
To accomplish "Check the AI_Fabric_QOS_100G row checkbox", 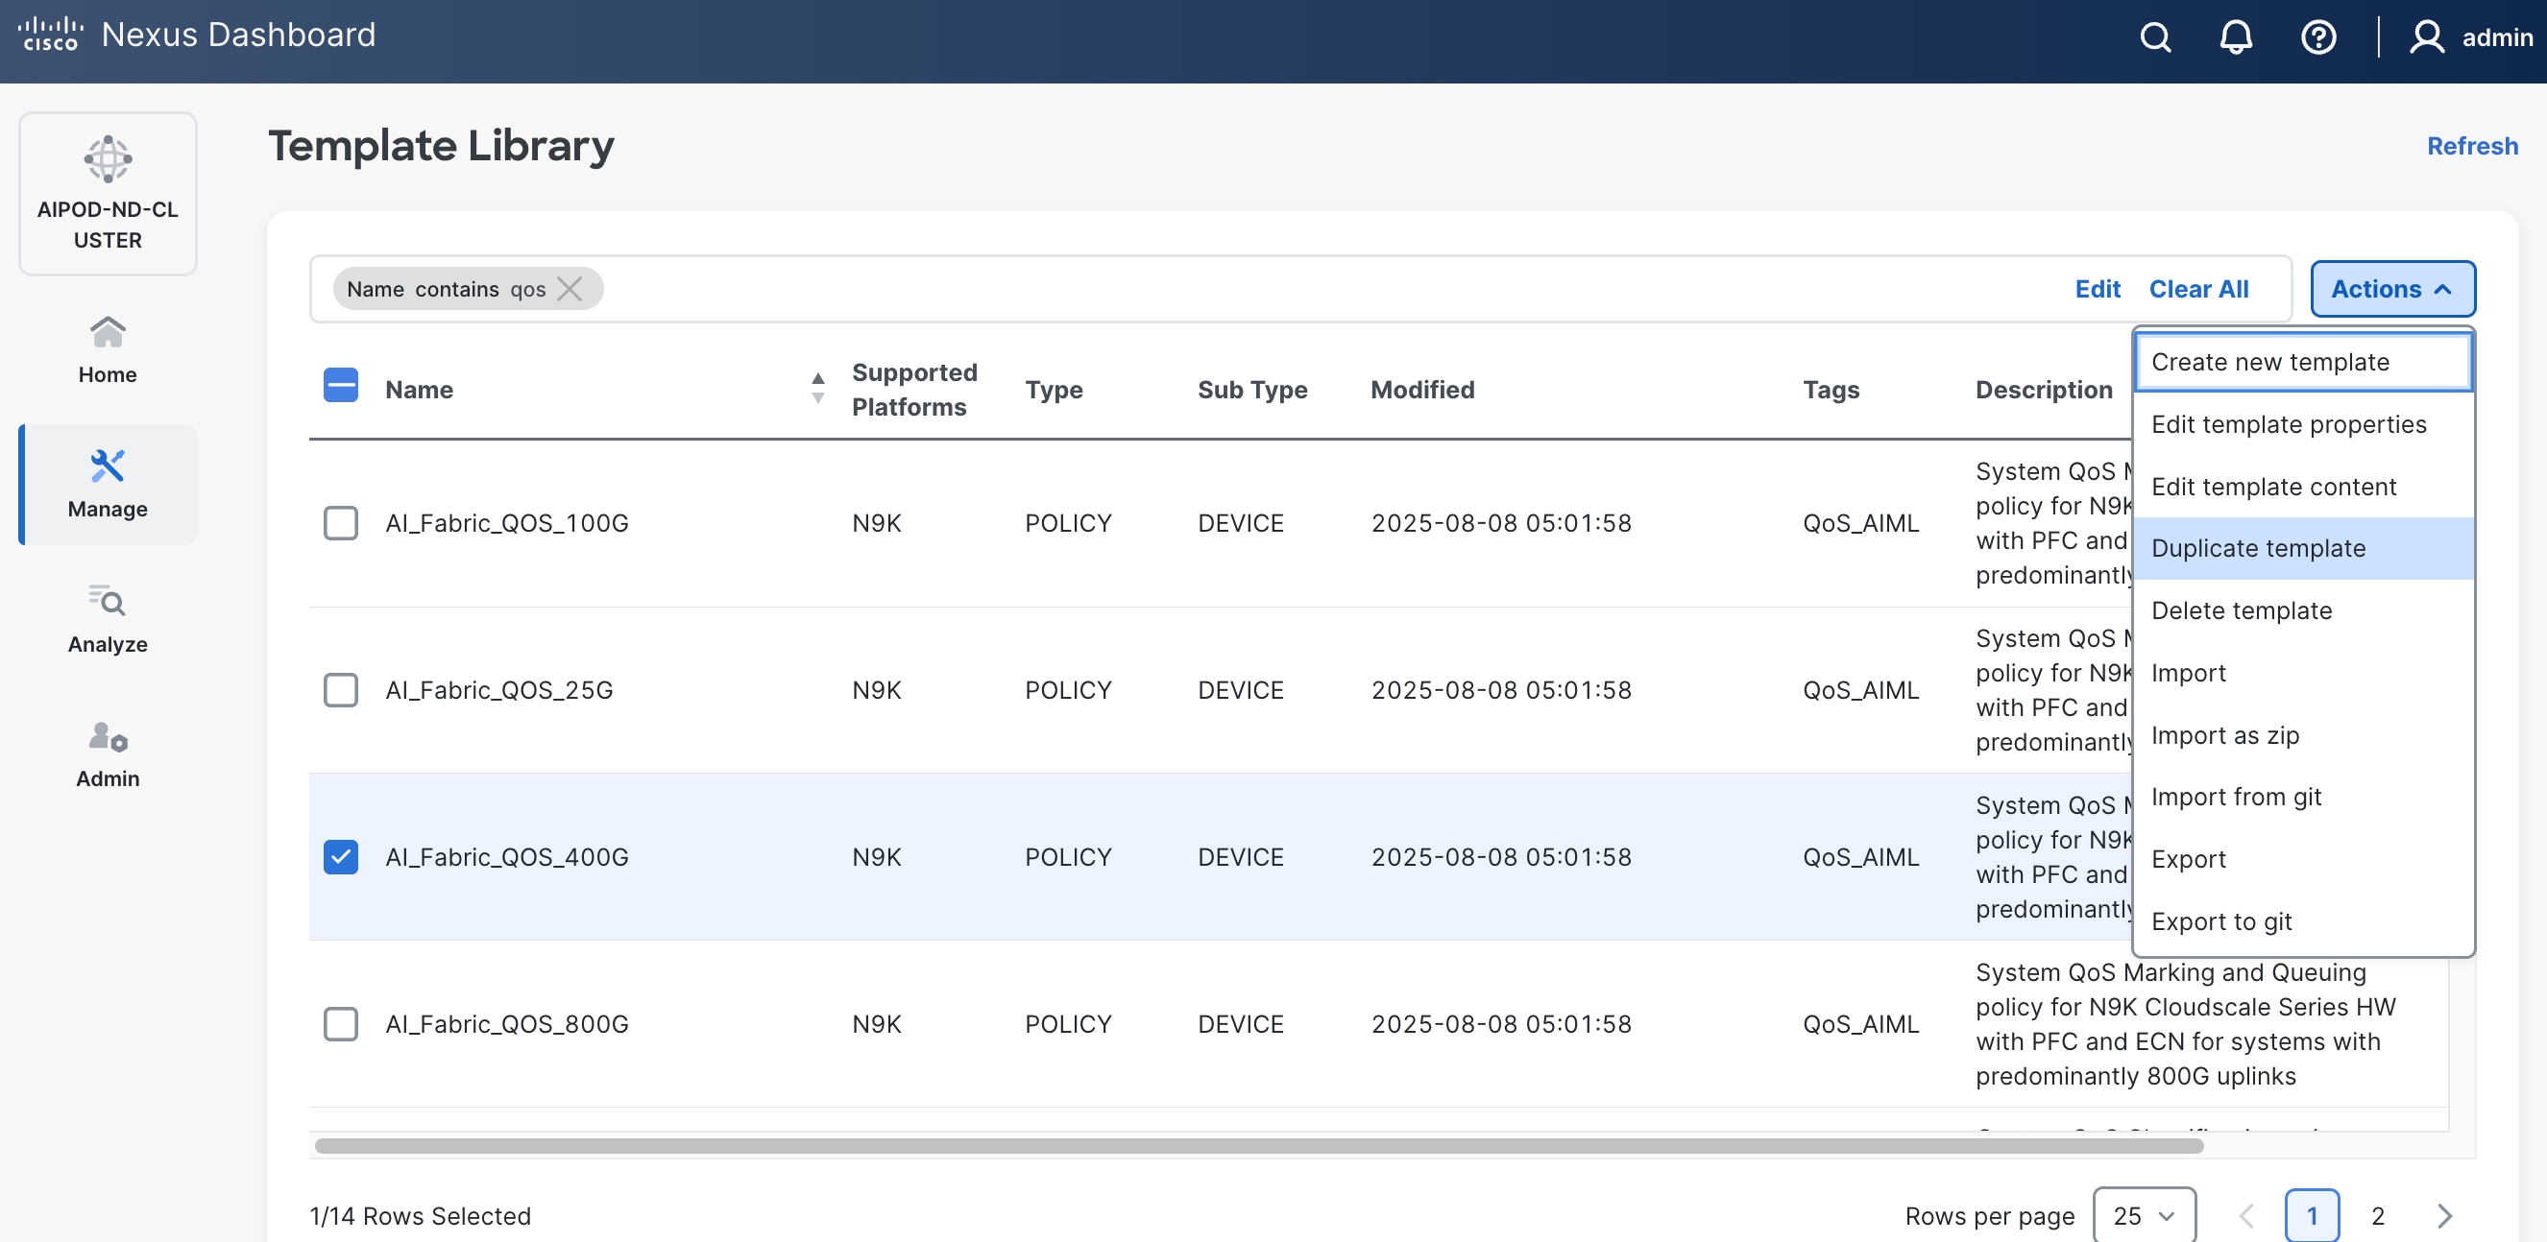I will pyautogui.click(x=340, y=523).
